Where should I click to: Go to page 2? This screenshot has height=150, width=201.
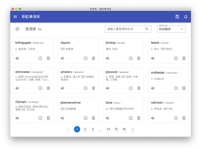85,129
